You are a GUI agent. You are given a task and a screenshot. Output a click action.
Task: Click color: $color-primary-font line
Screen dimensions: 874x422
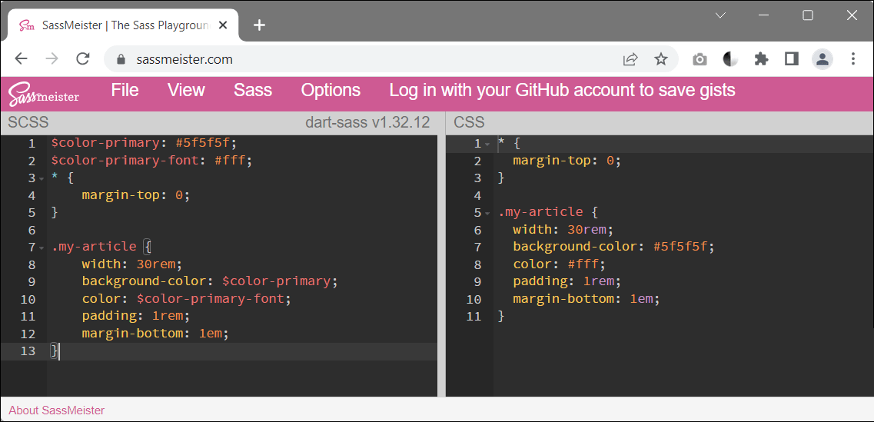(x=187, y=299)
